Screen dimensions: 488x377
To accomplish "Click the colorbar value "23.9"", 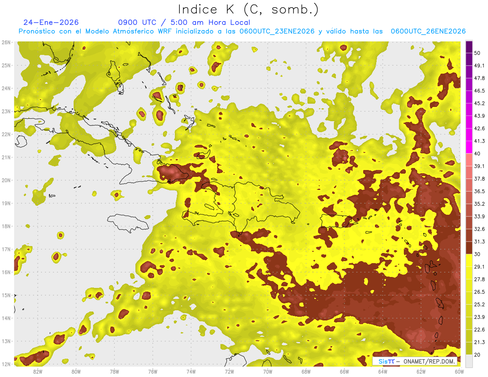I will 480,317.
